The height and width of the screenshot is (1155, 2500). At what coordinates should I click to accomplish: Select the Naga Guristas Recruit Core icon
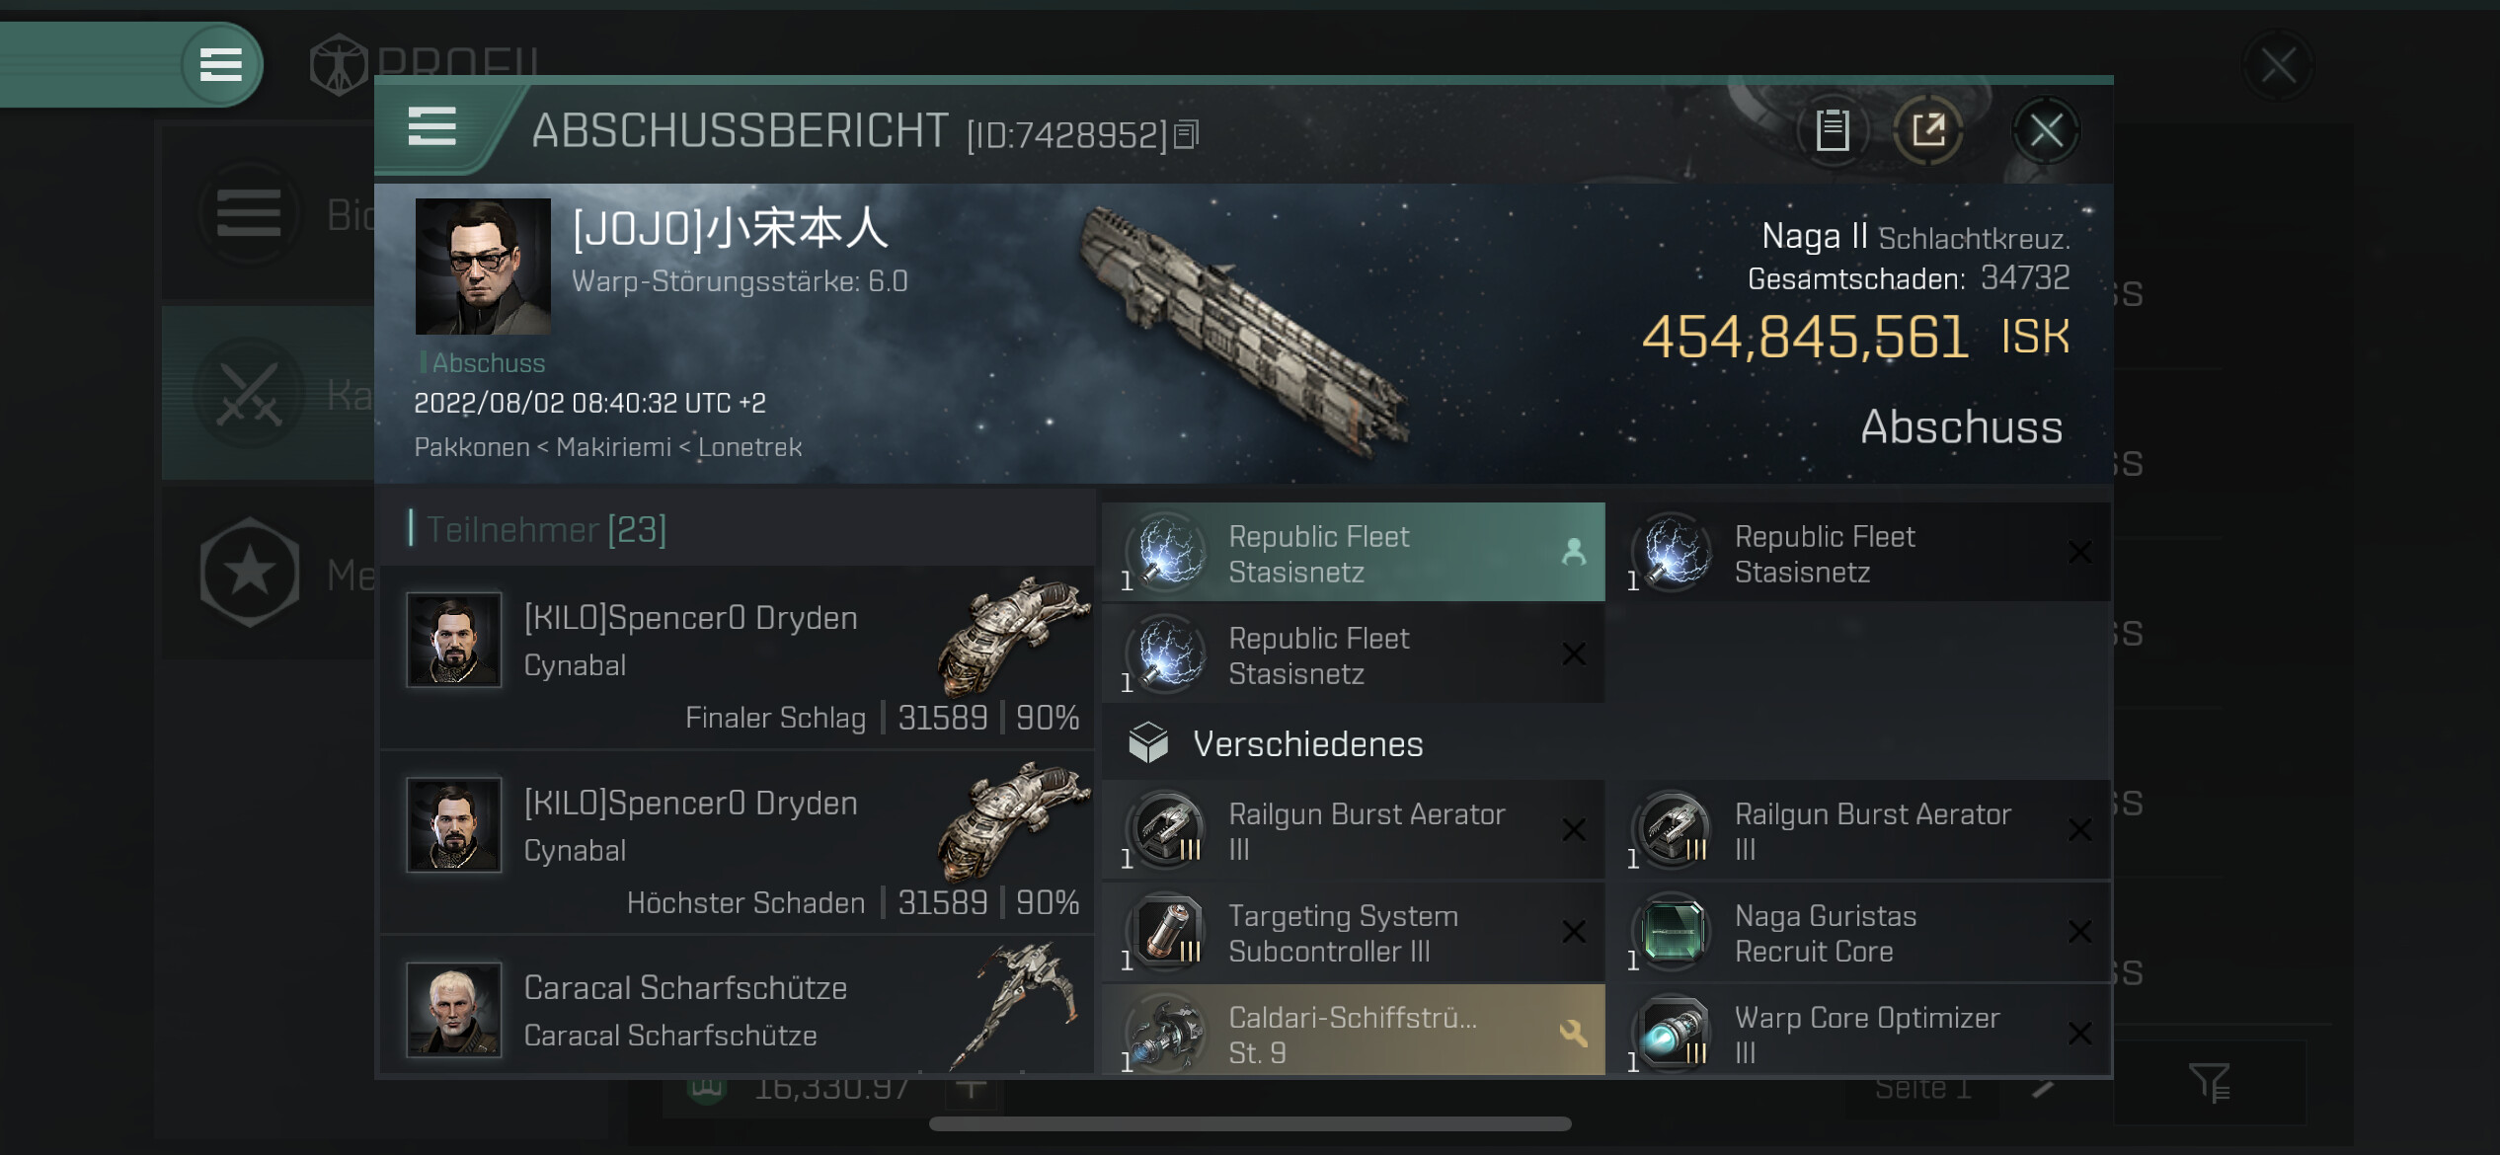(1673, 932)
